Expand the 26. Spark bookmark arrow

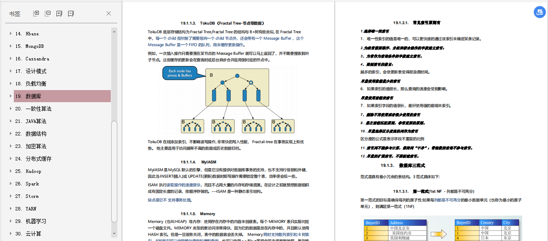tap(11, 184)
